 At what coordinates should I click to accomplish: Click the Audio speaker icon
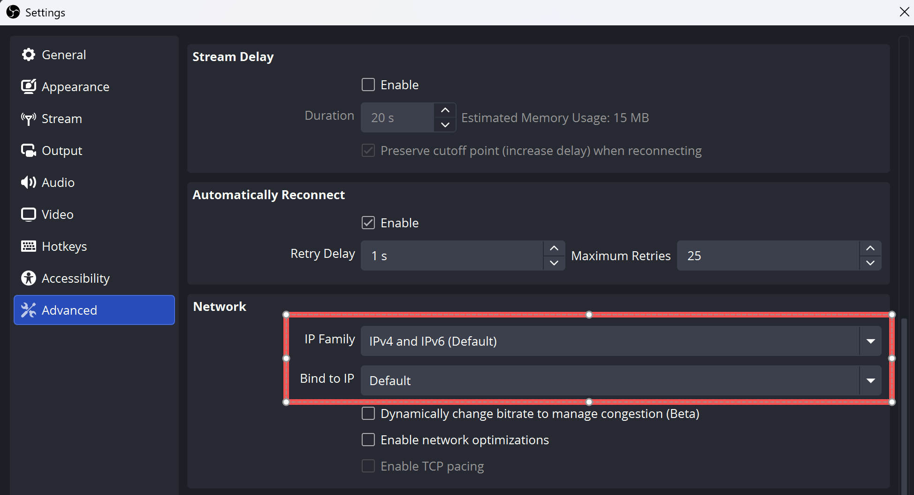(29, 182)
